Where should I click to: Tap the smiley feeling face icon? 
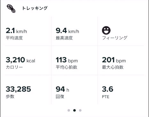click(x=106, y=30)
